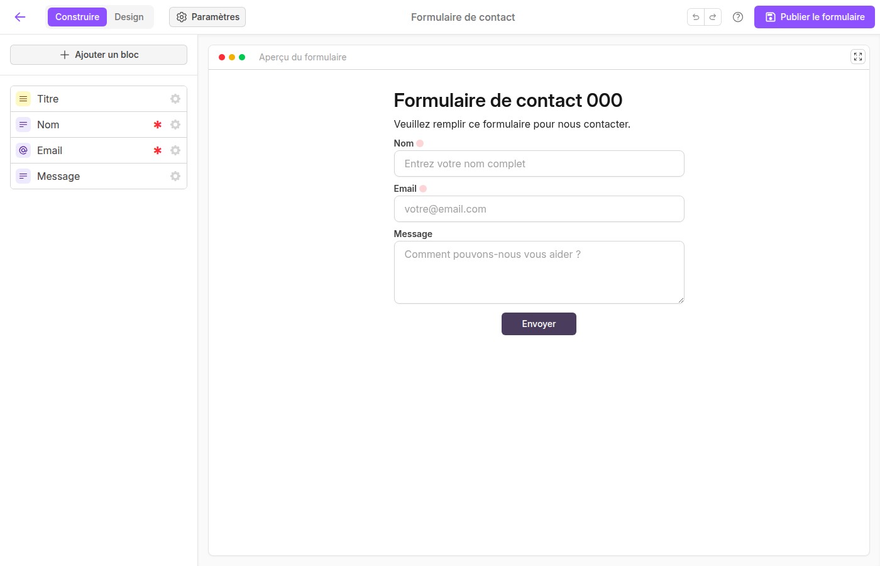
Task: Click the Nom input field
Action: click(x=539, y=164)
